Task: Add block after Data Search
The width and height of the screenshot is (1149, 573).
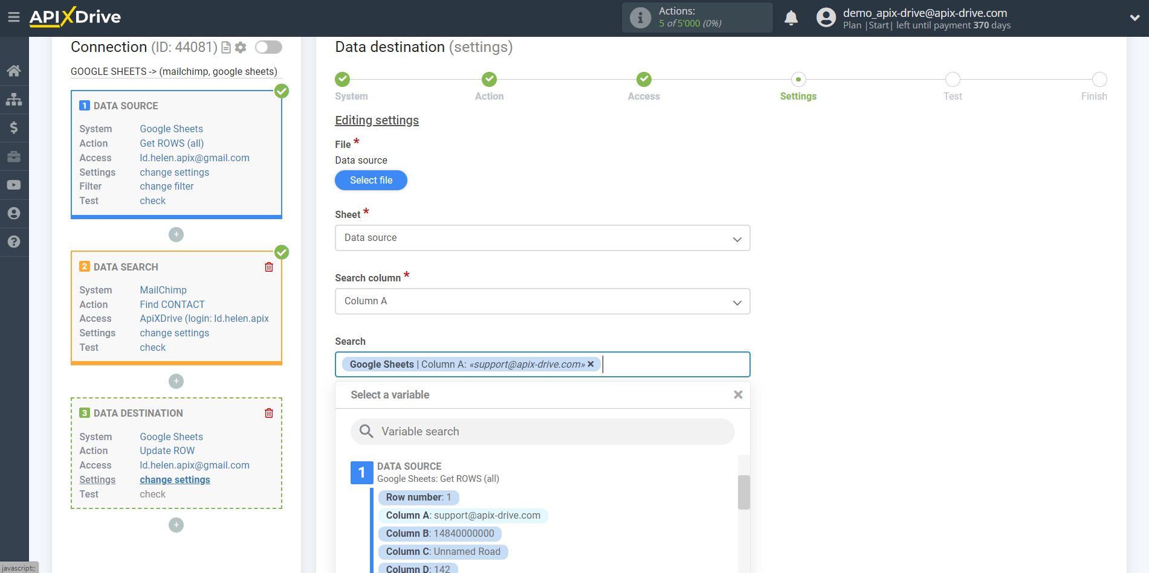Action: (x=176, y=381)
